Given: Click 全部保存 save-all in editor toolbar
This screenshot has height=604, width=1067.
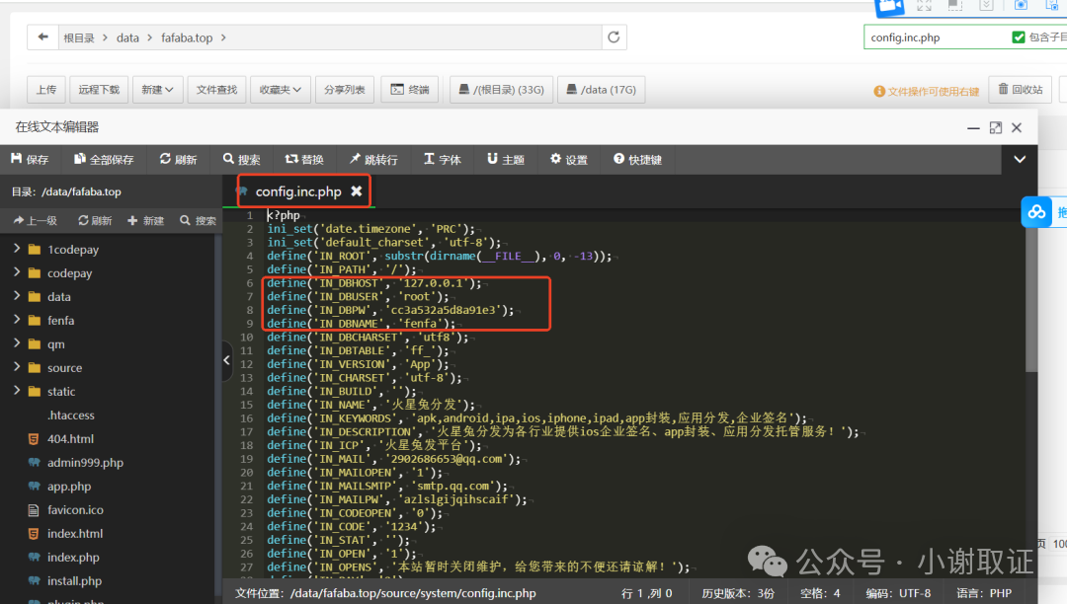Looking at the screenshot, I should pos(104,160).
